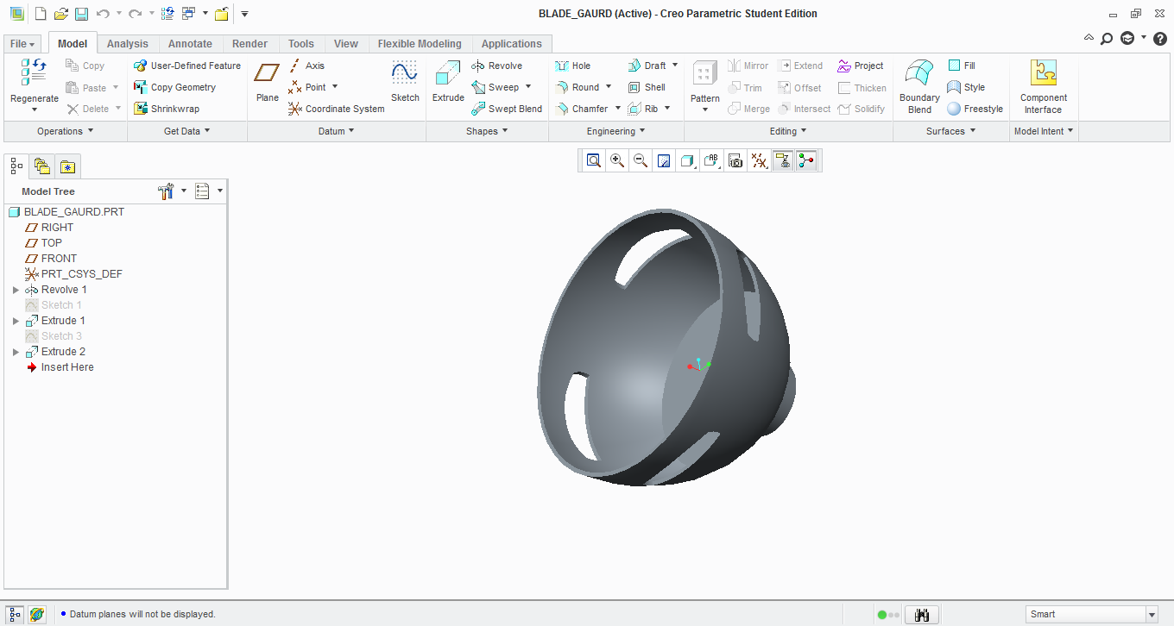Toggle spin center display

pos(806,160)
